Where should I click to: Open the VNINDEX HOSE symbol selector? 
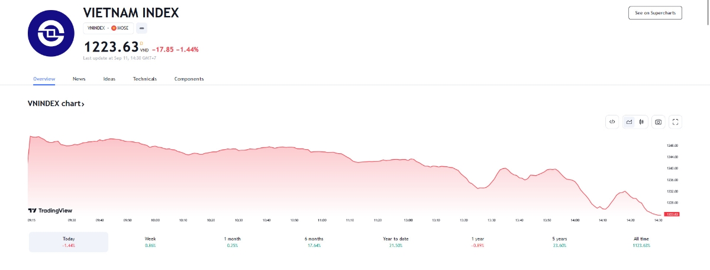pyautogui.click(x=108, y=28)
